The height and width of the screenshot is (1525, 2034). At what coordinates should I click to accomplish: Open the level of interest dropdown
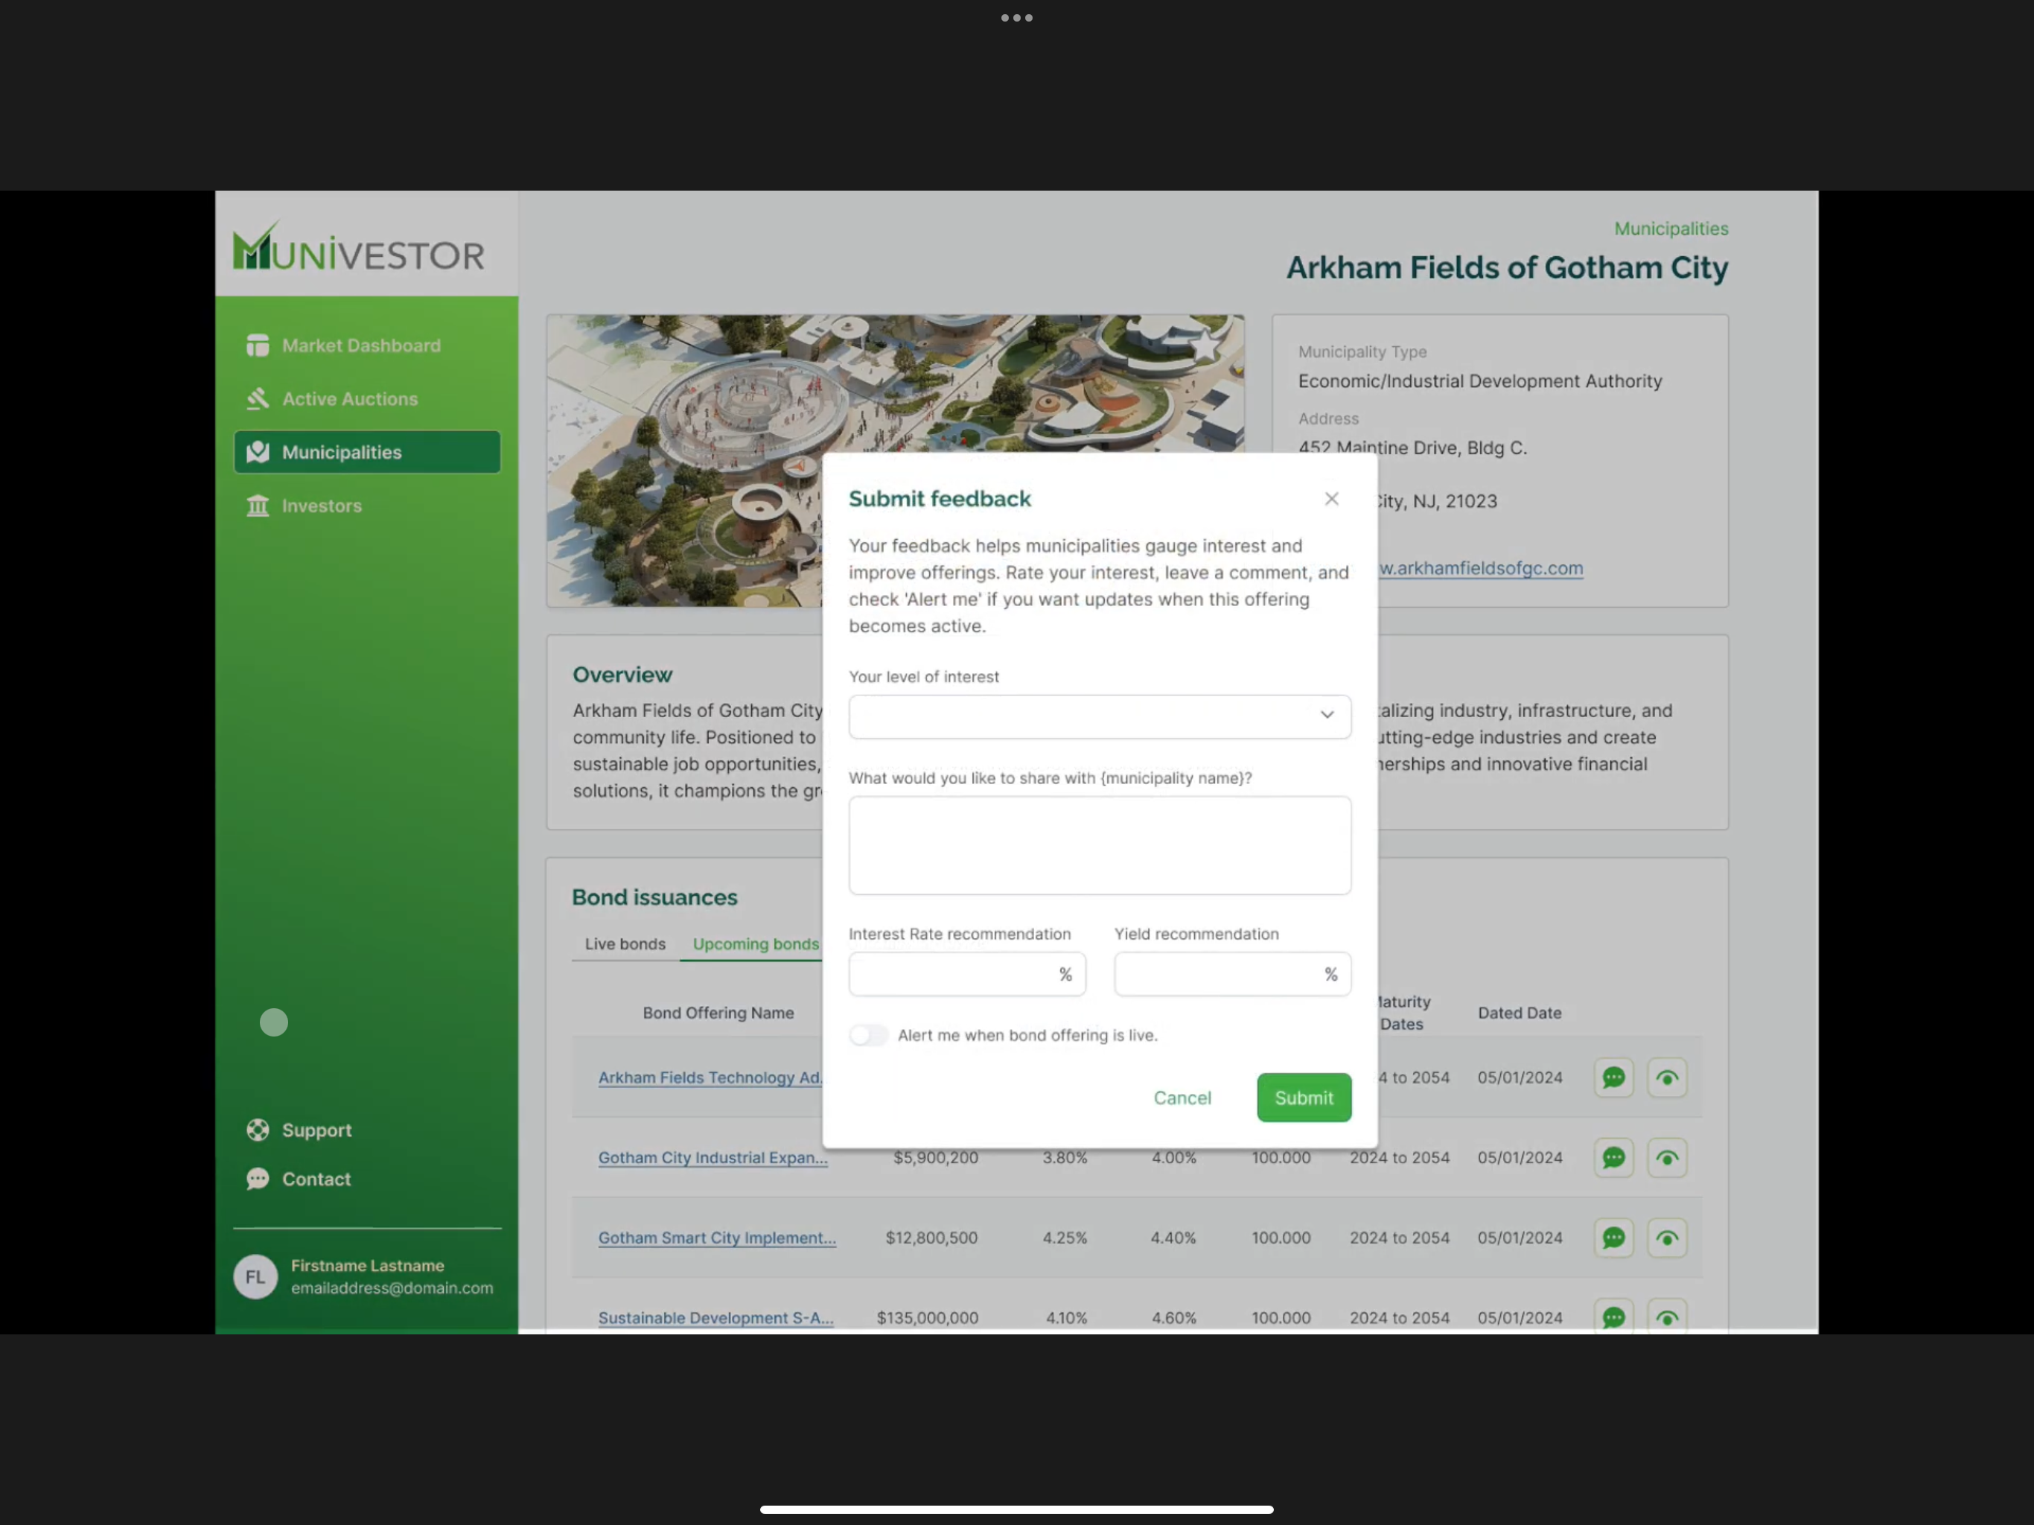pyautogui.click(x=1085, y=716)
